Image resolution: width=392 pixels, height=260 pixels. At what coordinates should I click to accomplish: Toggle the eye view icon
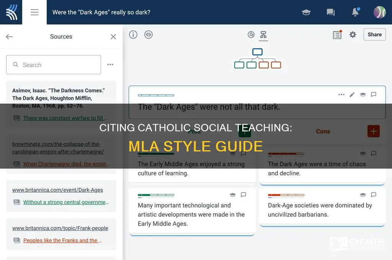coord(149,34)
